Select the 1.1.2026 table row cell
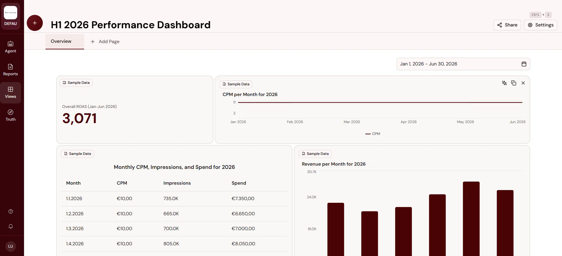Image resolution: width=562 pixels, height=256 pixels. coord(74,199)
